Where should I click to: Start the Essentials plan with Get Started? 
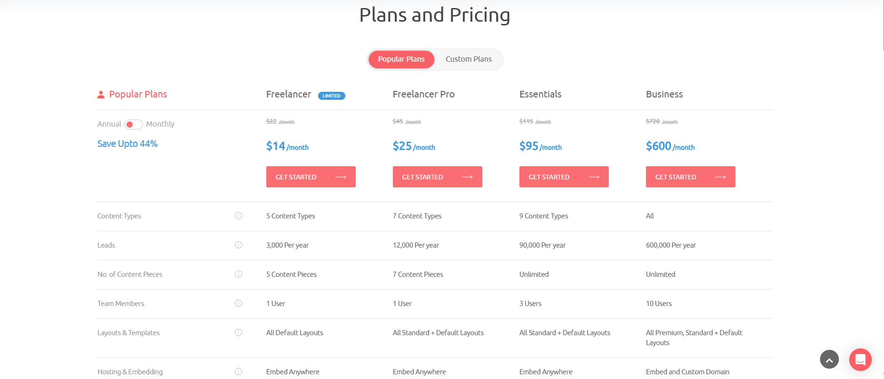pos(564,177)
